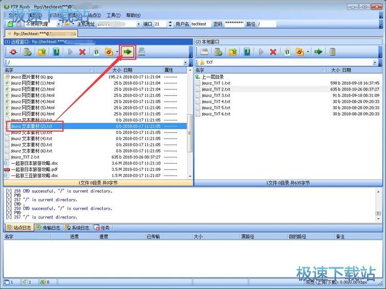Expand the host address dropdown

point(138,24)
